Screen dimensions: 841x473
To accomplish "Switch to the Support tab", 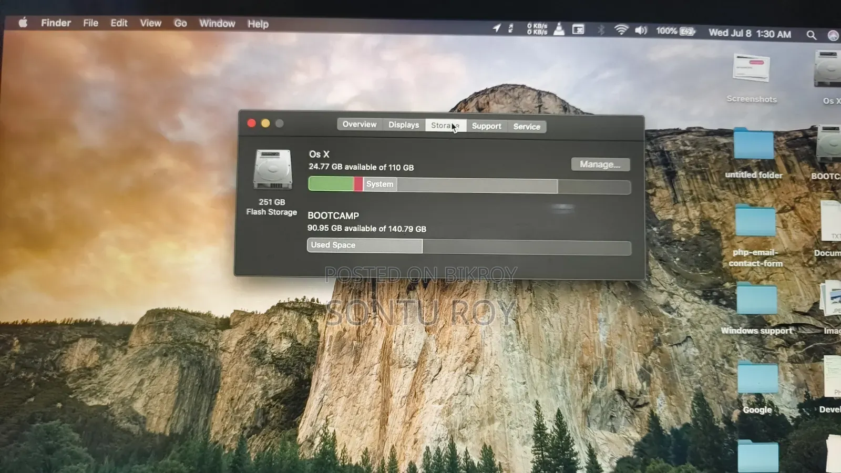I will coord(486,126).
